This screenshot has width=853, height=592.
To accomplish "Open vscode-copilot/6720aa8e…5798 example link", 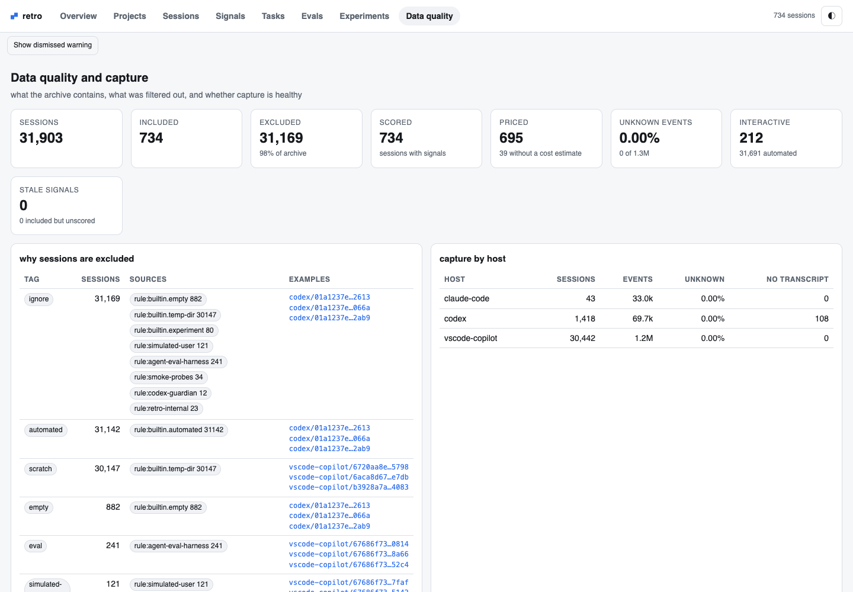I will pos(349,467).
